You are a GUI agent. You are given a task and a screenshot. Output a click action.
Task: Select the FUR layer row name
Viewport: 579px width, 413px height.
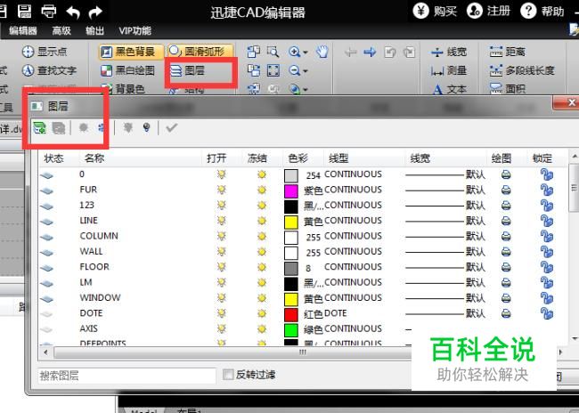tap(88, 190)
